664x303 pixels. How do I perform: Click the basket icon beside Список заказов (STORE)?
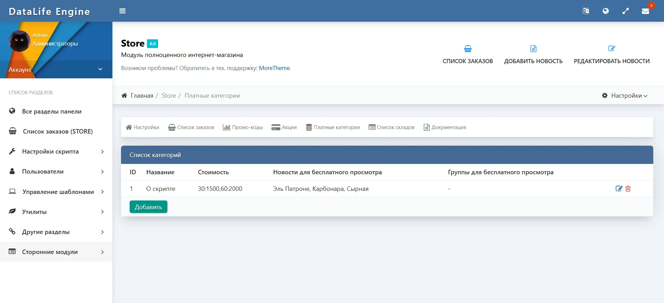click(x=12, y=131)
